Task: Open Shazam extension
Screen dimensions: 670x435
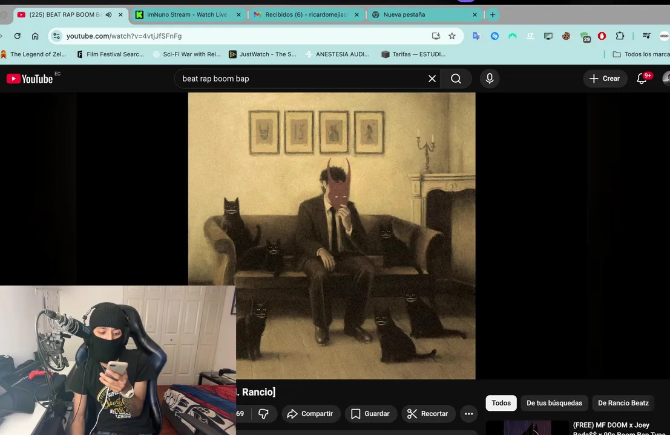Action: click(x=494, y=36)
